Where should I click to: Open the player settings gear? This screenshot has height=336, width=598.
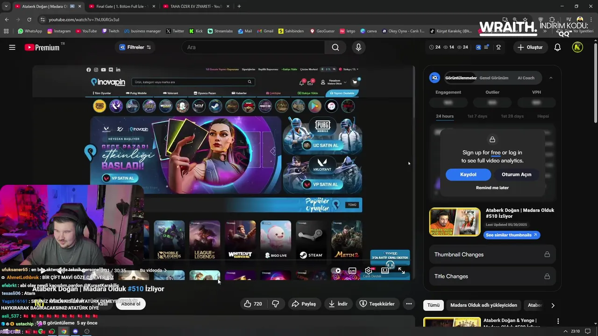[369, 270]
